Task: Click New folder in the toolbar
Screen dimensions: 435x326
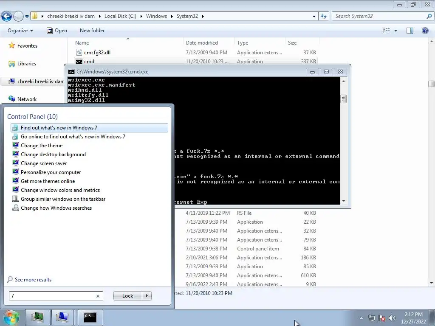Action: point(92,31)
